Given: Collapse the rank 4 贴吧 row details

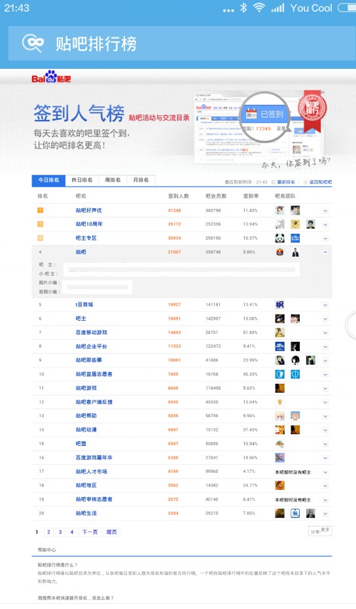Looking at the screenshot, I should (325, 252).
